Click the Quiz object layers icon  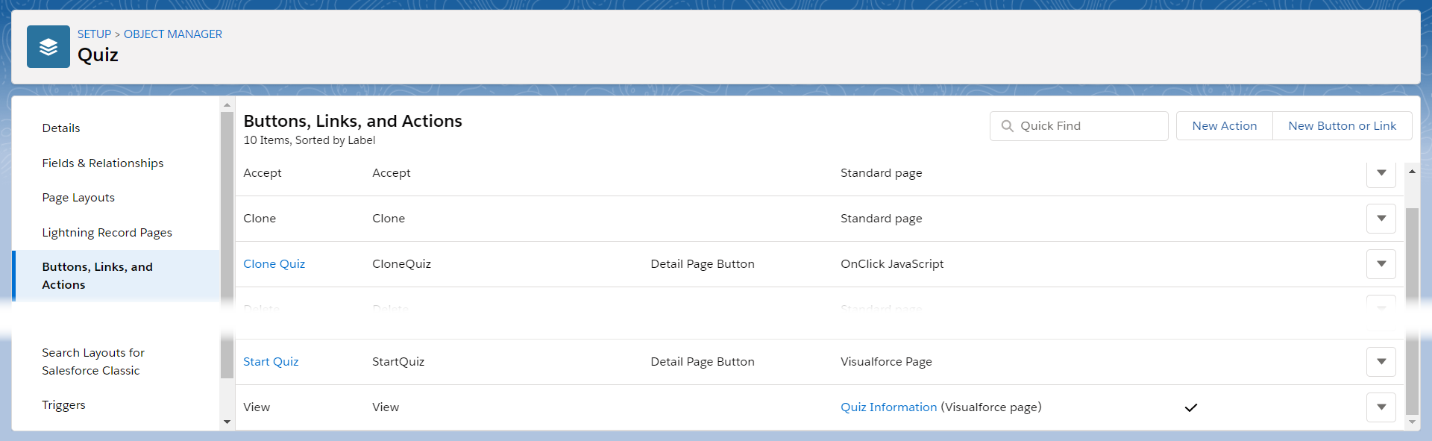tap(48, 47)
